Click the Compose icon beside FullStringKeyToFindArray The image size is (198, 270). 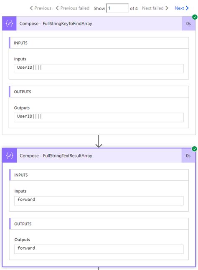pos(9,23)
